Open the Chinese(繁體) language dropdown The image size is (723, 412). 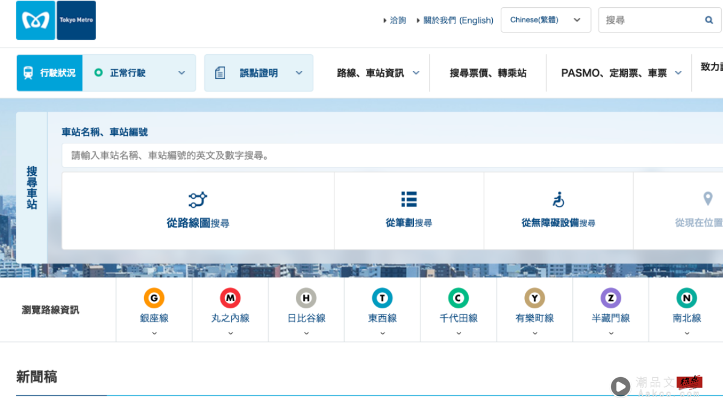[545, 19]
